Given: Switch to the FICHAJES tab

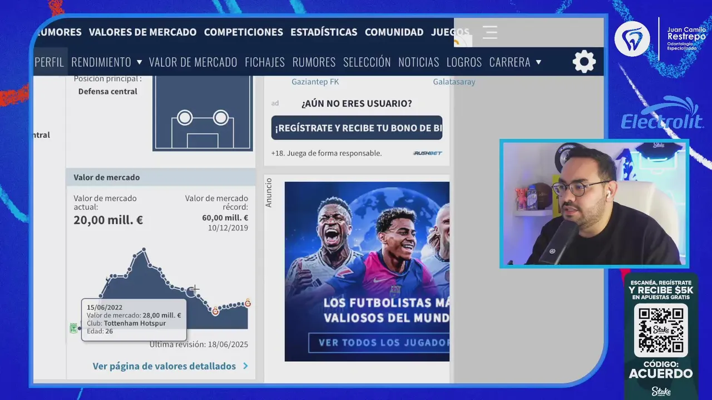Looking at the screenshot, I should pos(265,62).
